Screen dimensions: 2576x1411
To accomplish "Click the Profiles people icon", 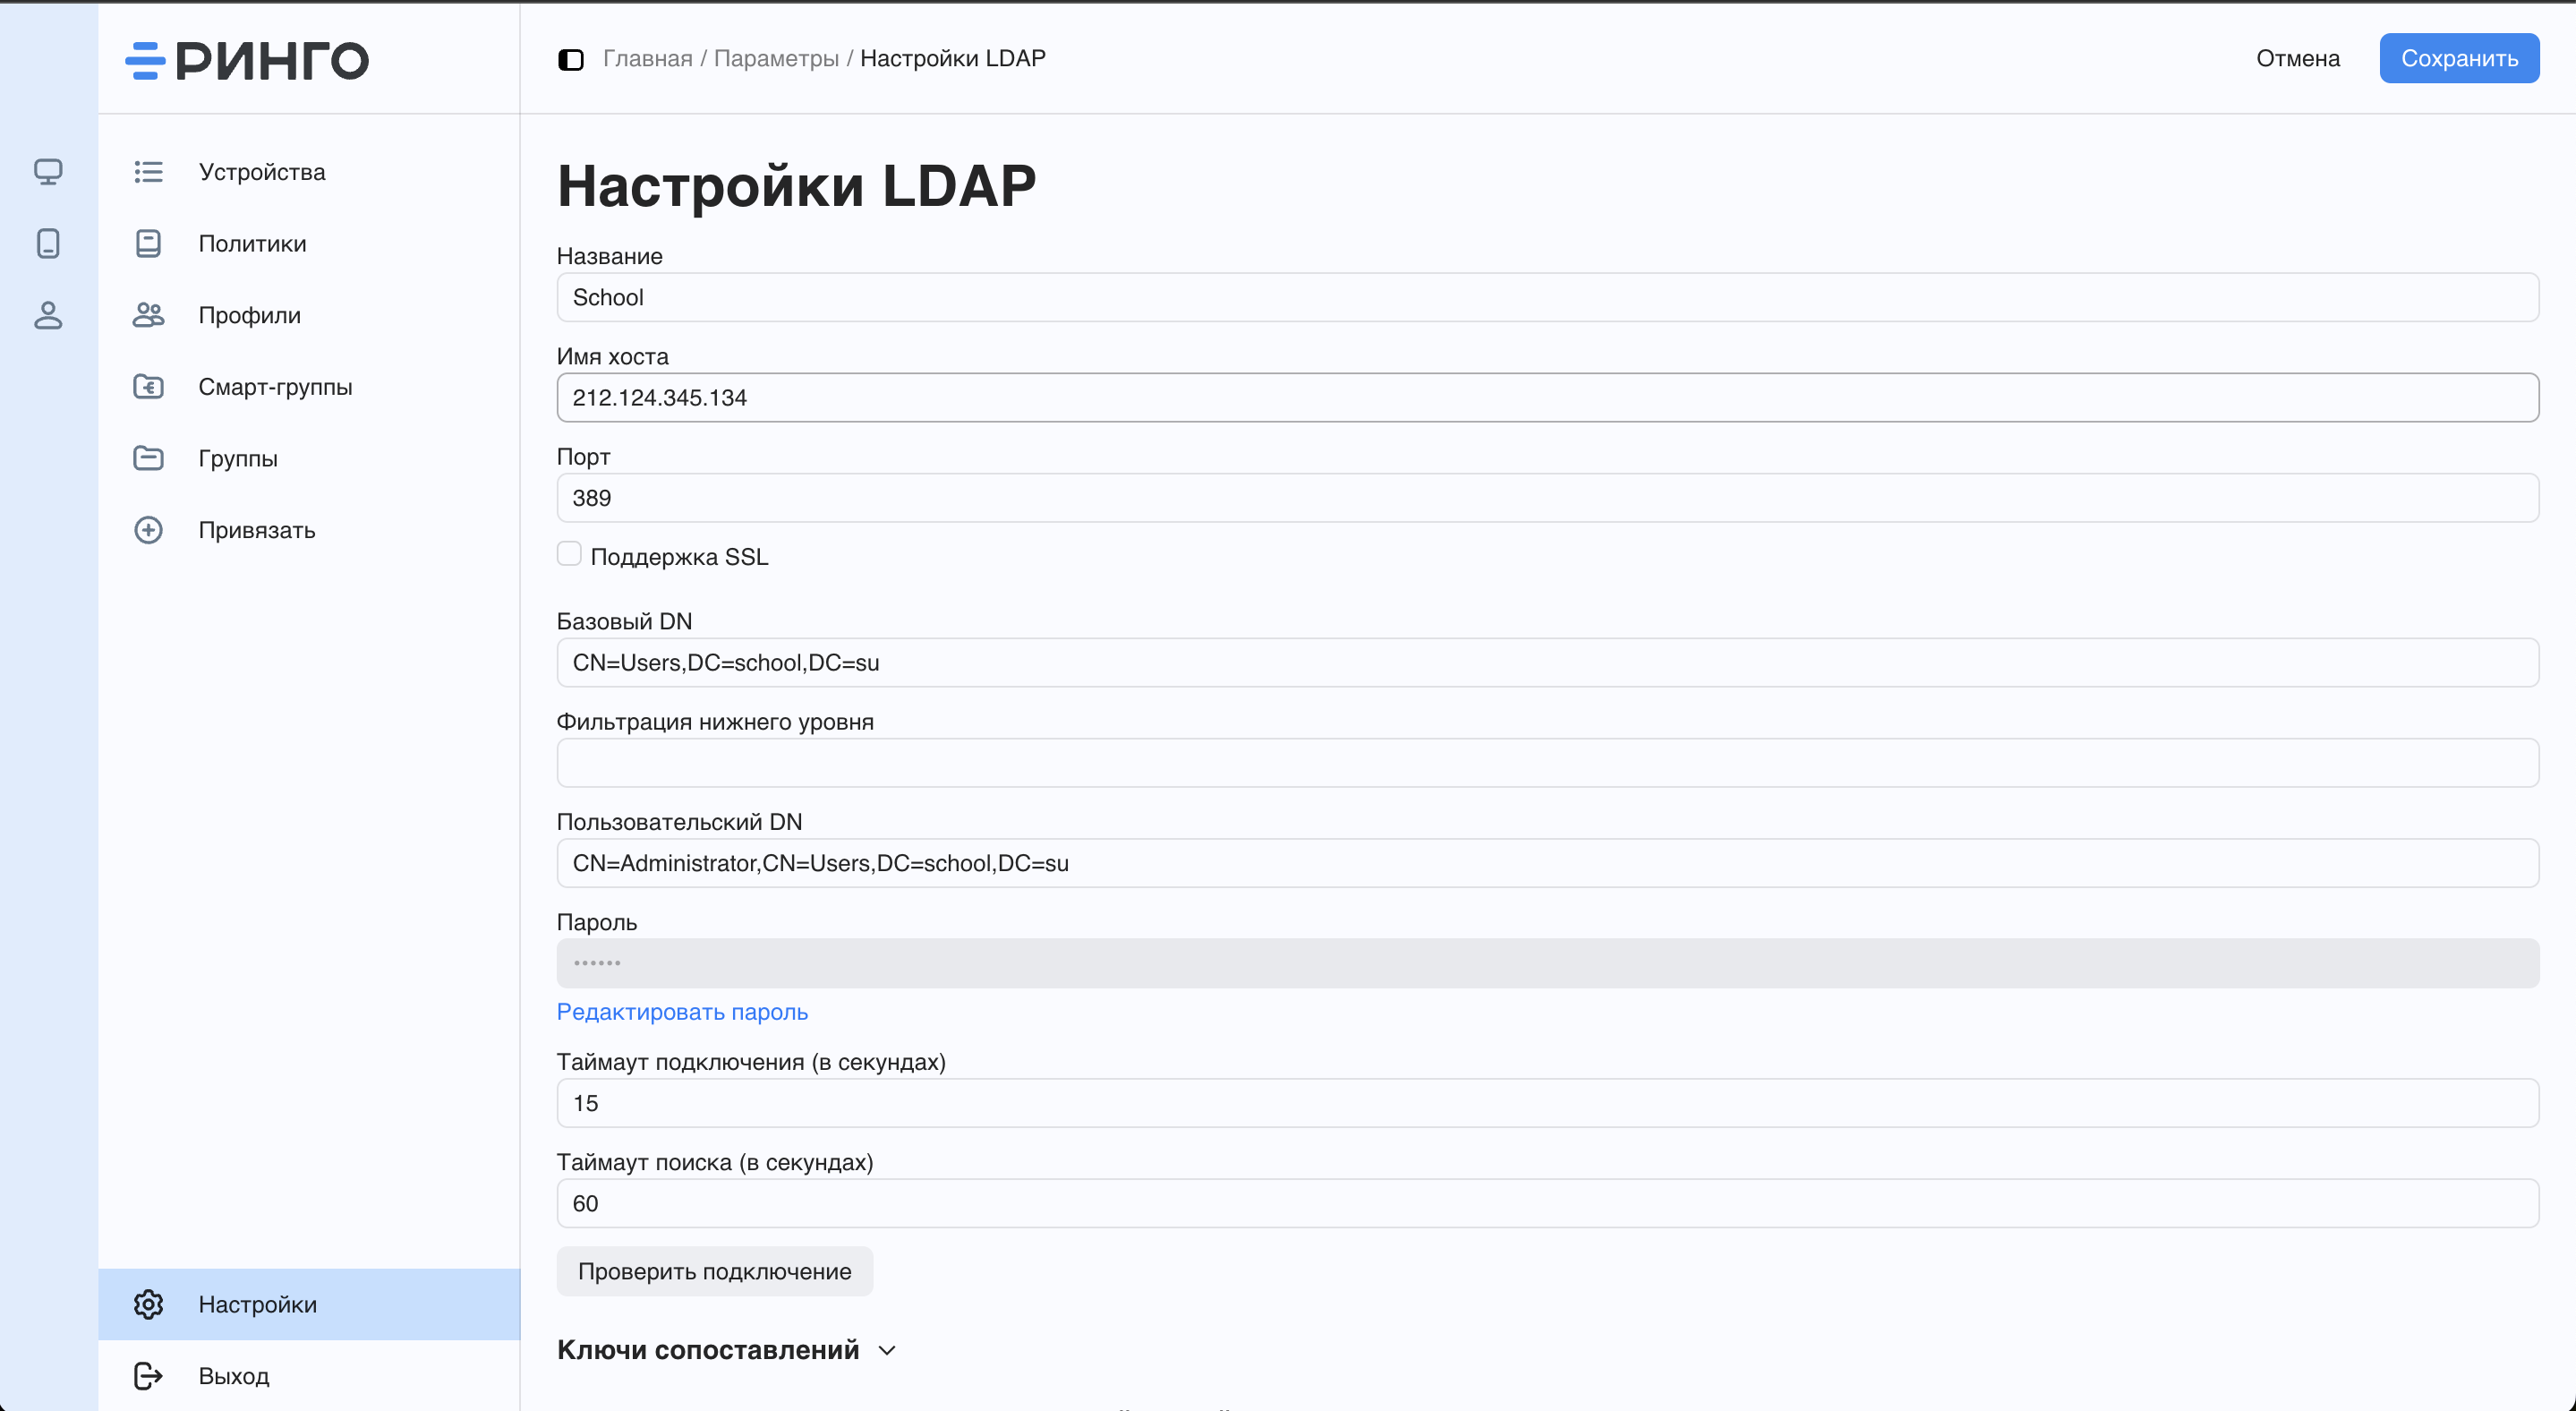I will pos(148,315).
